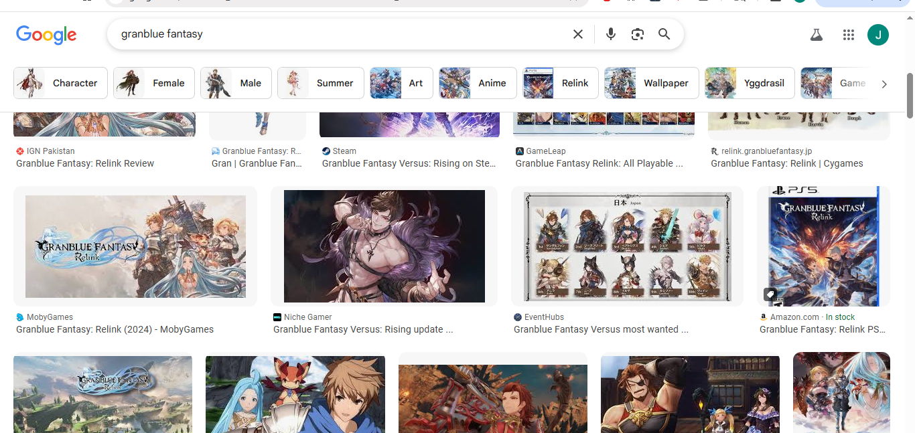Viewport: 915px width, 433px height.
Task: Click the 'IGN Pakistan' source name
Action: coord(51,151)
